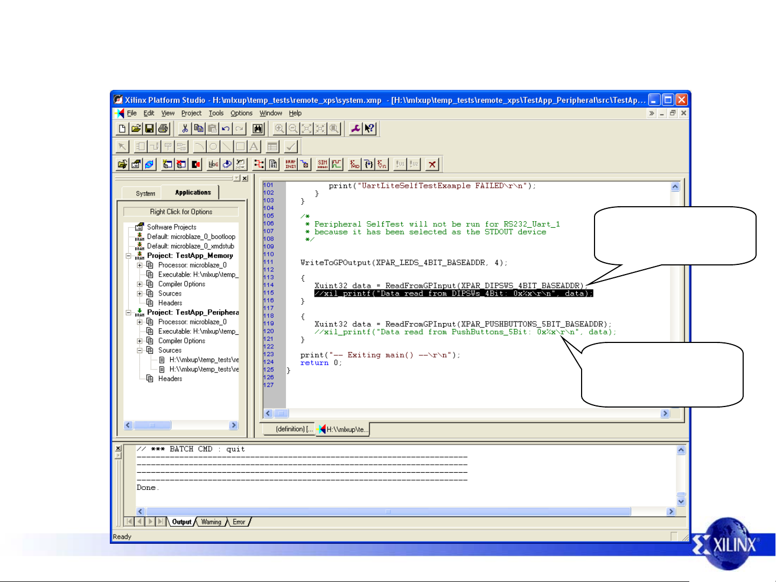Show more toolbar buttons via chevron

click(652, 113)
